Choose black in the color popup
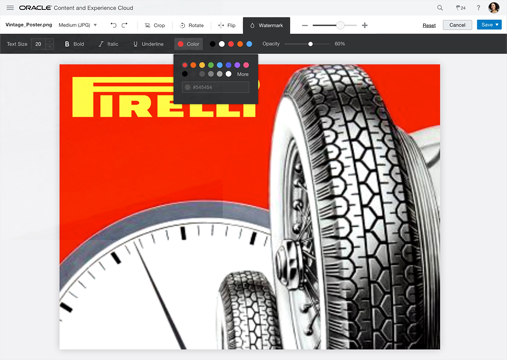The height and width of the screenshot is (360, 507). [185, 74]
